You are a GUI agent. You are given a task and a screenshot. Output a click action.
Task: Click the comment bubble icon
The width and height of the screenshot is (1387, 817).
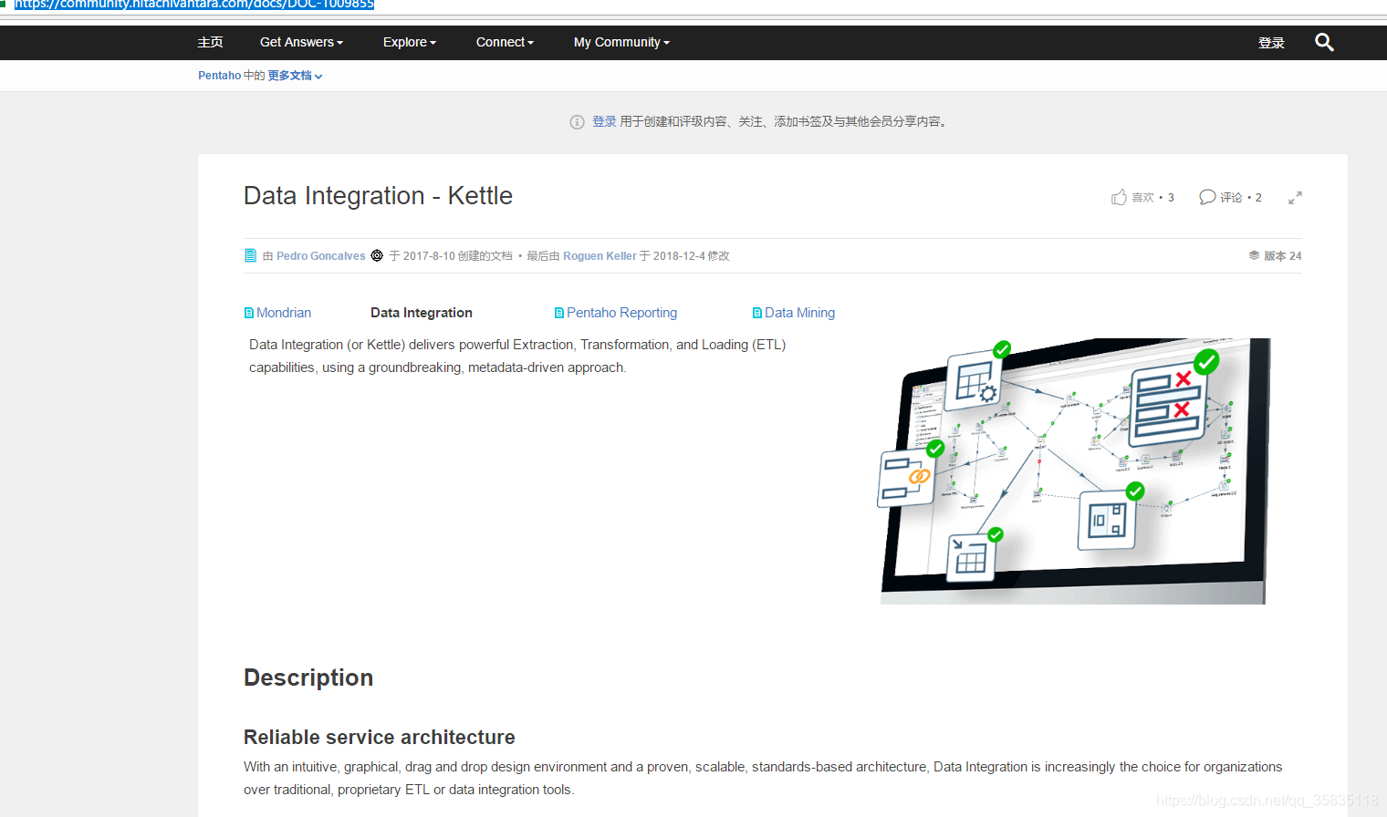coord(1207,197)
